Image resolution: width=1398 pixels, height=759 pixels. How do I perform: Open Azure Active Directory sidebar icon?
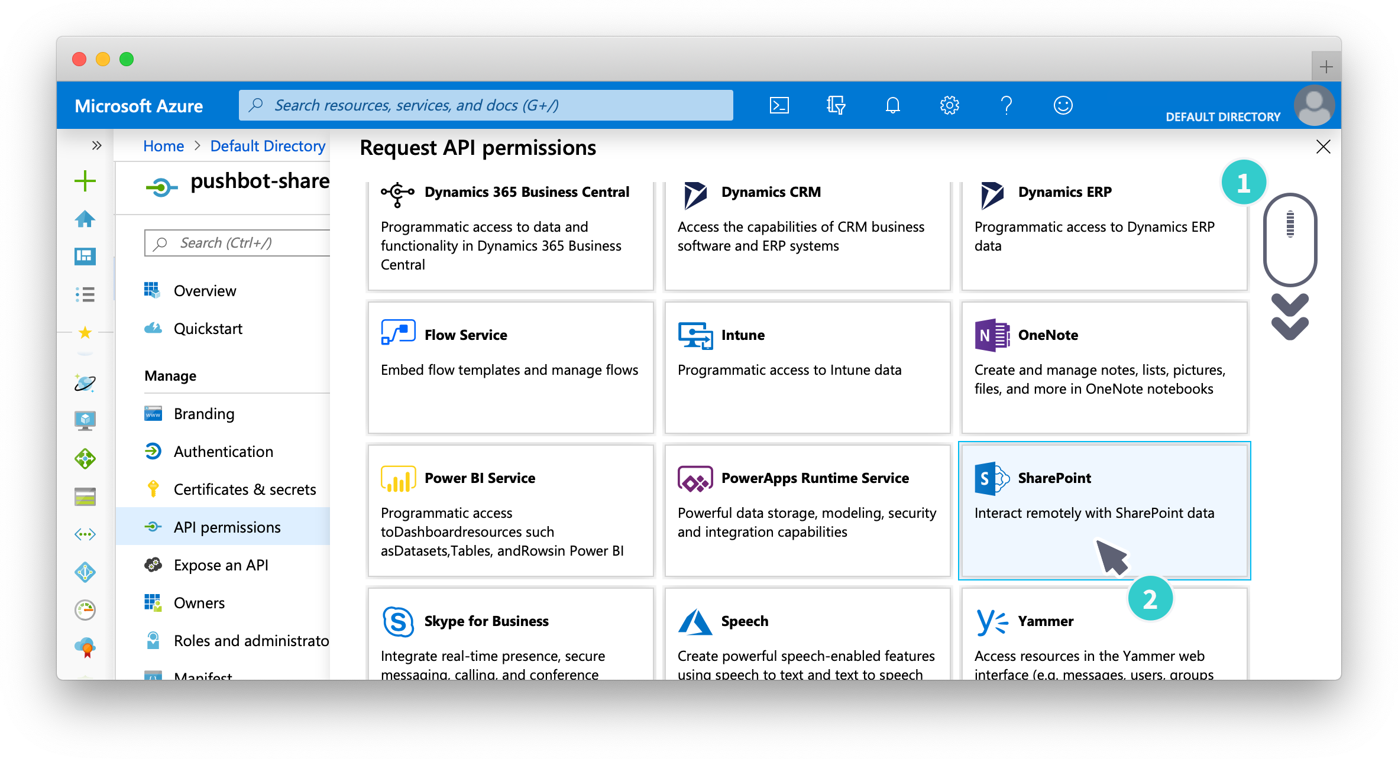coord(85,572)
